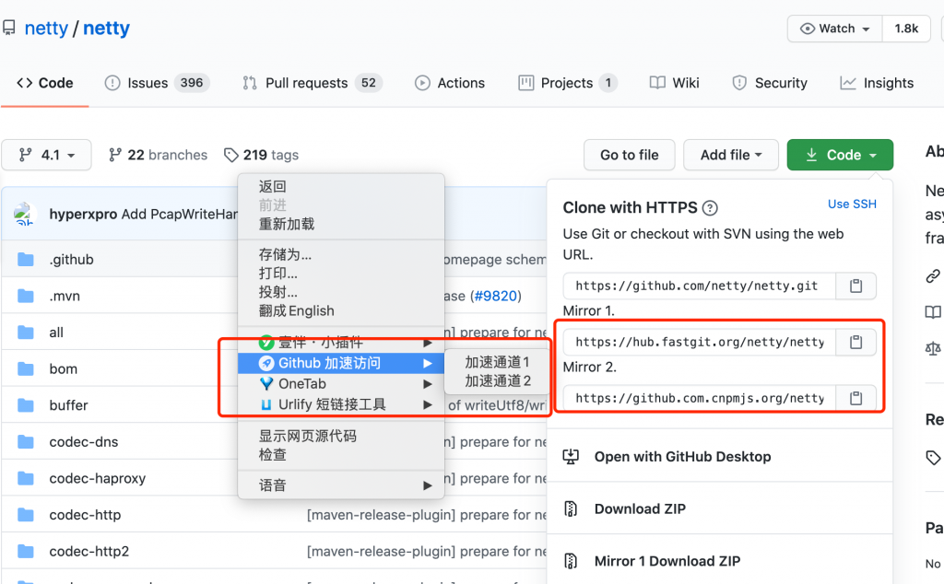Copy the Mirror 2 cnpmjs URL

[x=855, y=399]
